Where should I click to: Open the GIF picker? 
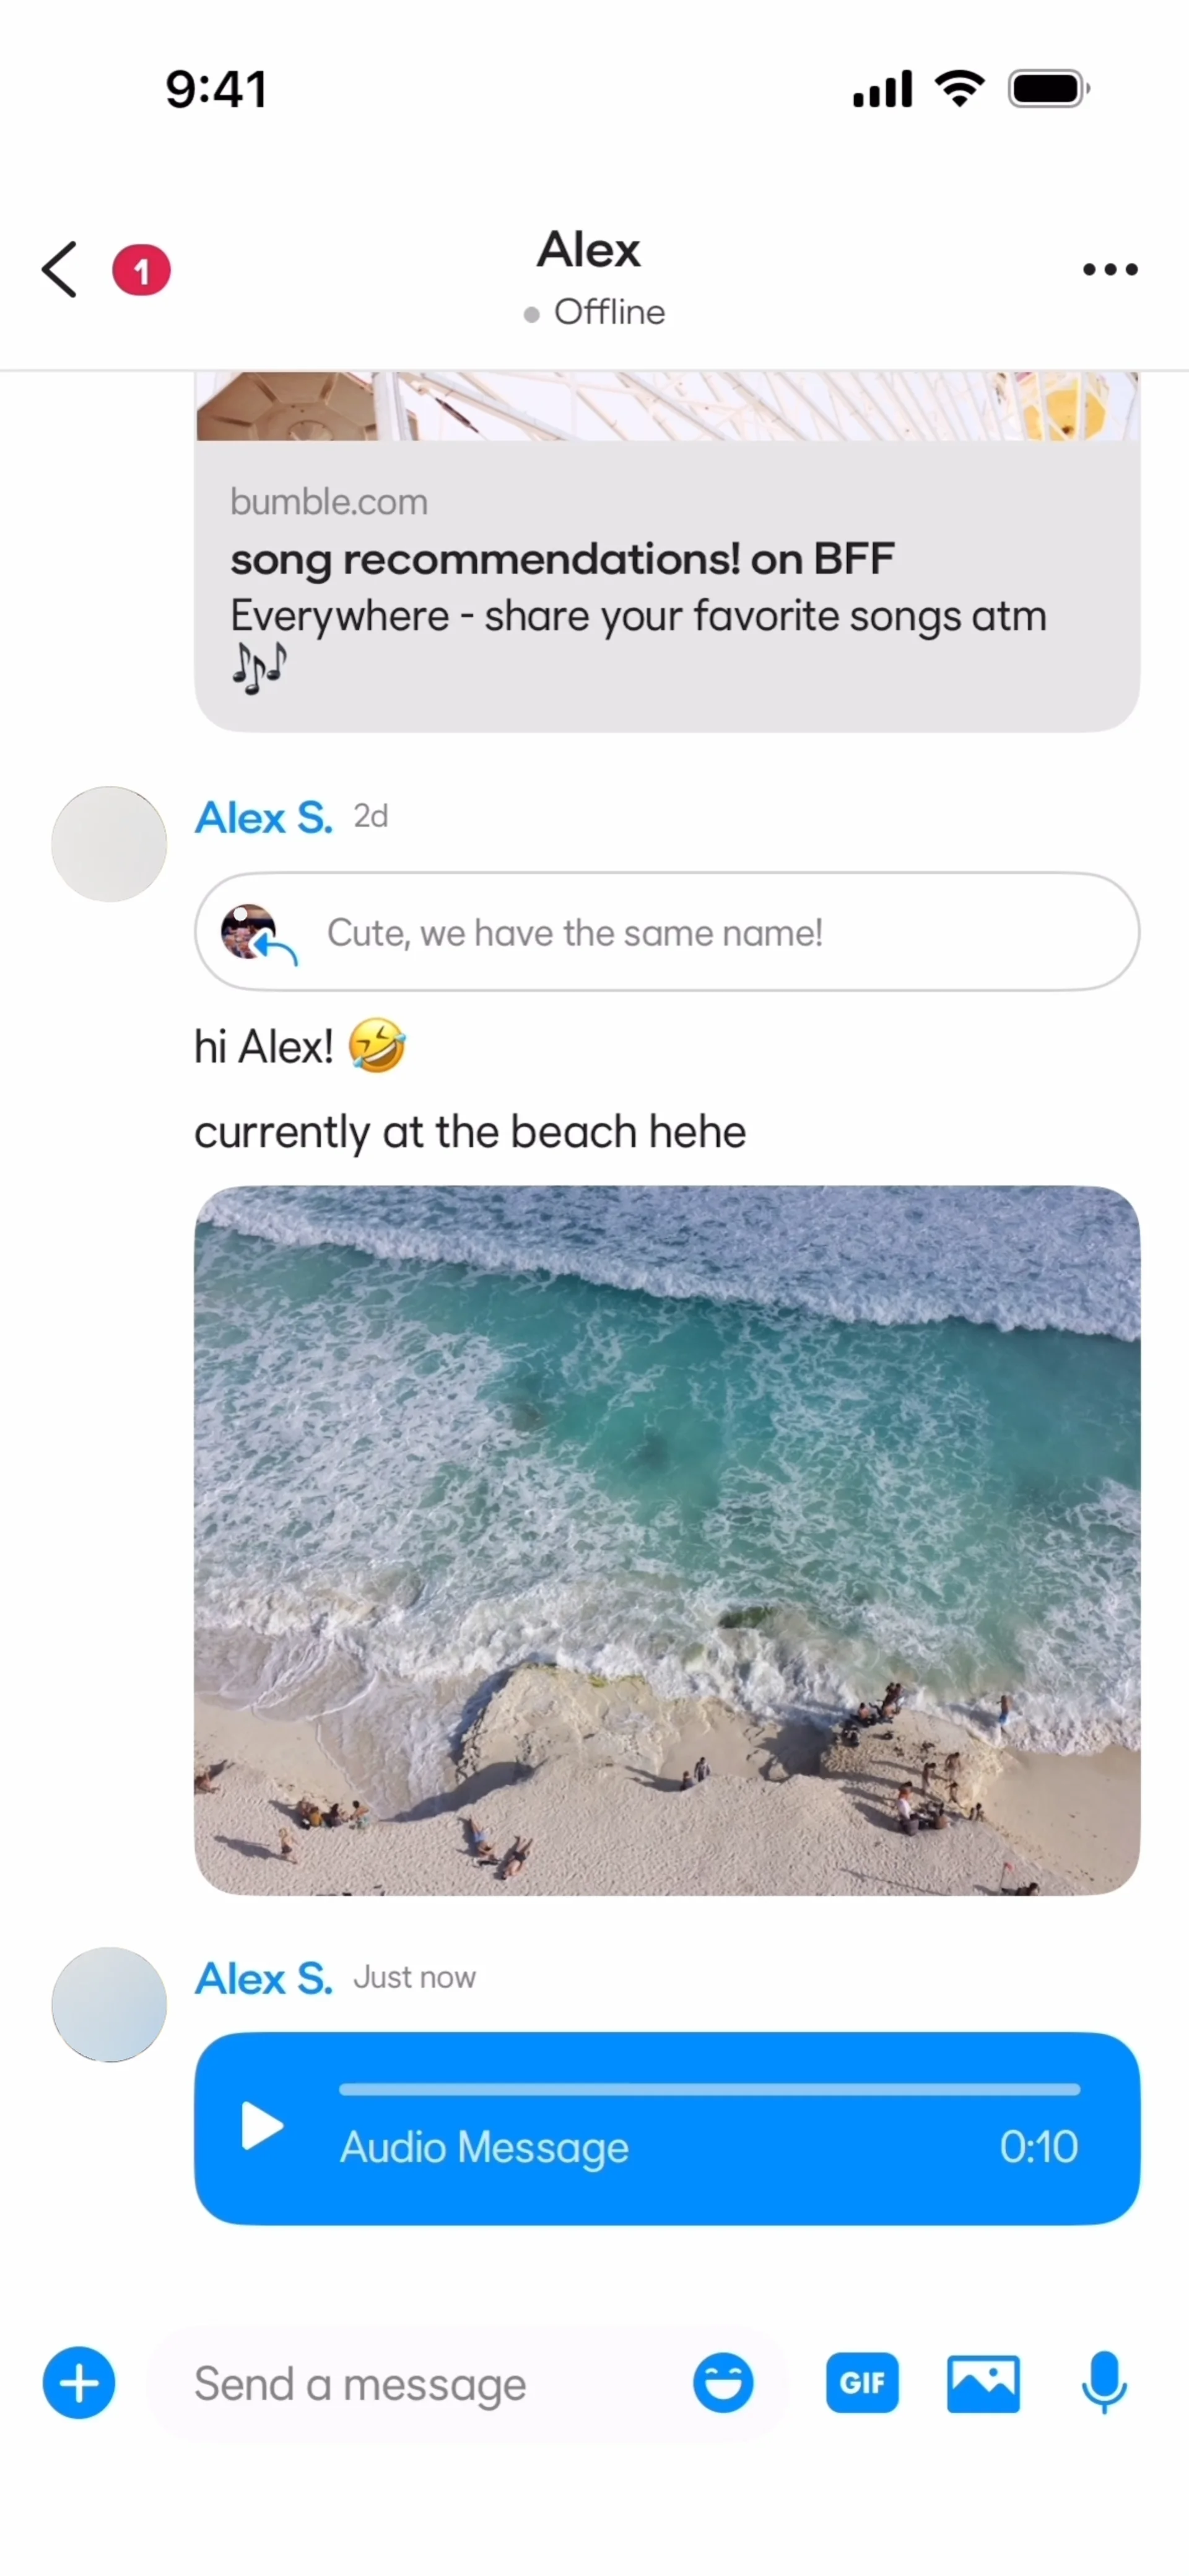click(x=862, y=2383)
